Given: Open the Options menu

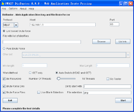Looking at the screenshot, I should coord(13,9).
